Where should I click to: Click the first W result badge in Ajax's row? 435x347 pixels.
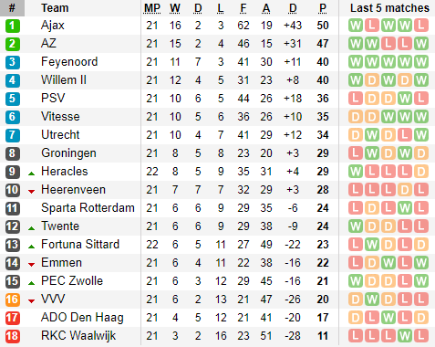click(356, 26)
